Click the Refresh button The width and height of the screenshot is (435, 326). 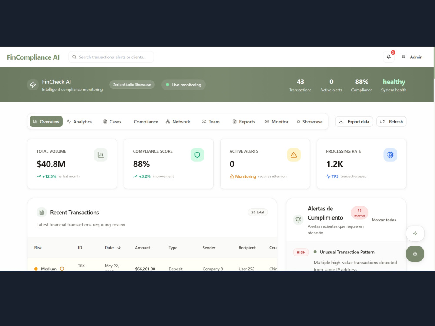(391, 121)
